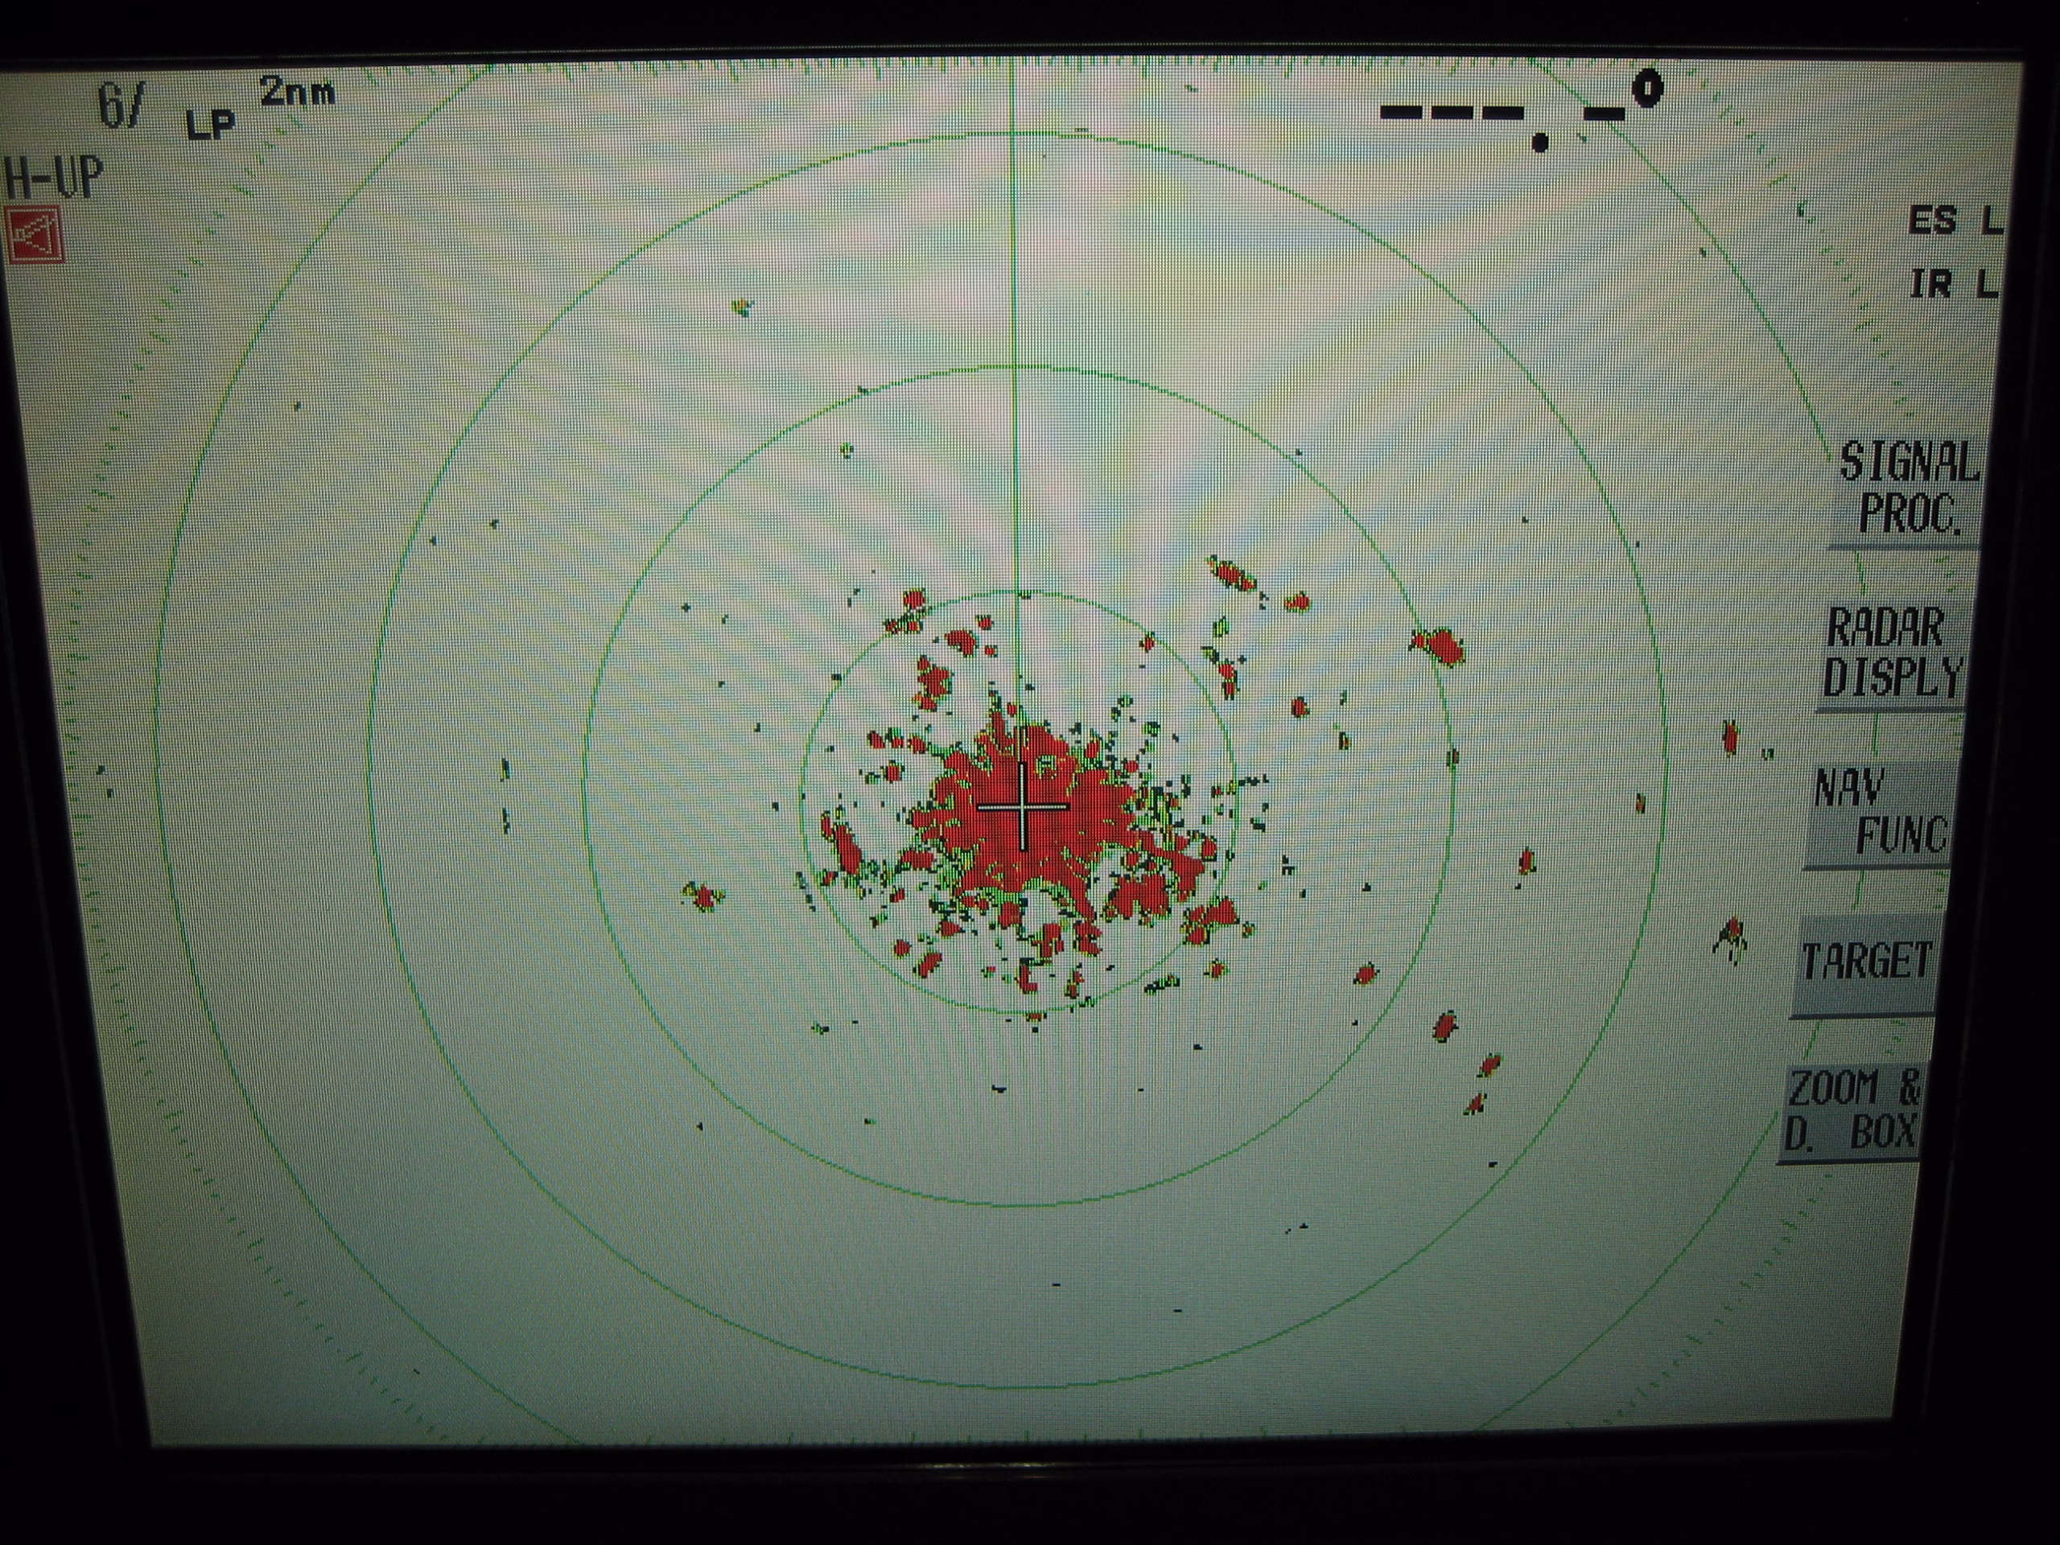The image size is (2060, 1545).
Task: Change the LP pulse length setting
Action: coord(211,124)
